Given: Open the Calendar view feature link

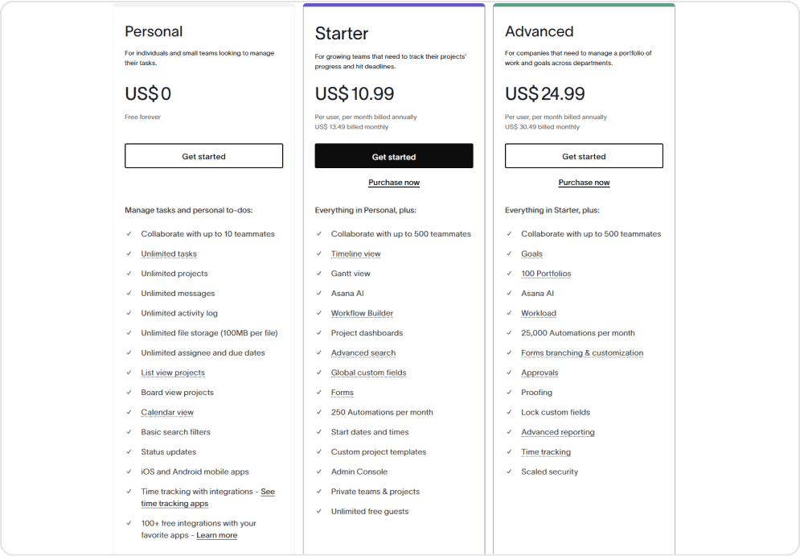Looking at the screenshot, I should (x=167, y=412).
